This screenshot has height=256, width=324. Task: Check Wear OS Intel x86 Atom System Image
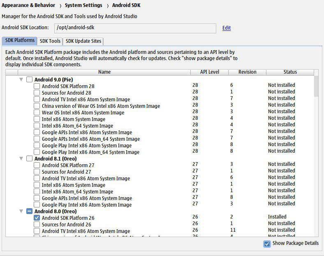(37, 112)
